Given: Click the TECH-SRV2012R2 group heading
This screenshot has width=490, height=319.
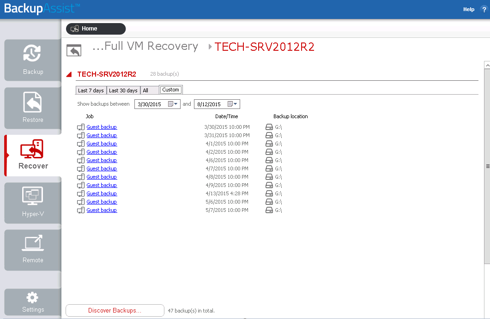Looking at the screenshot, I should (107, 74).
